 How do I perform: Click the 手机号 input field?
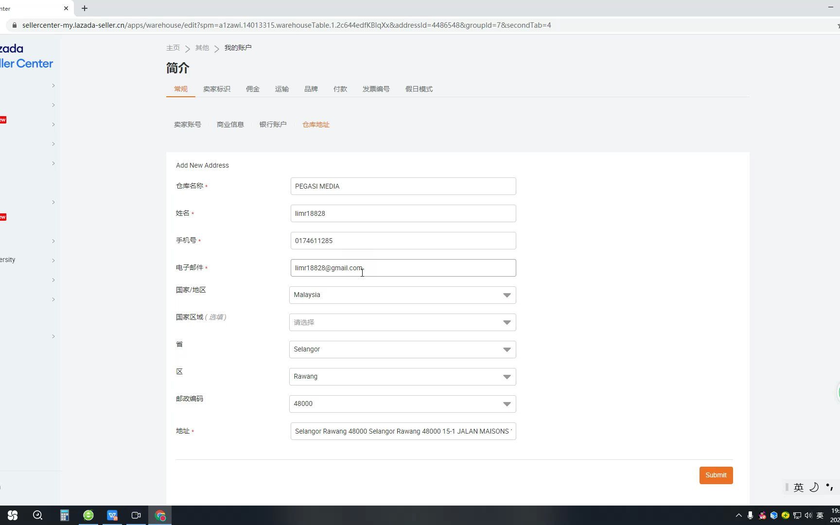click(403, 241)
